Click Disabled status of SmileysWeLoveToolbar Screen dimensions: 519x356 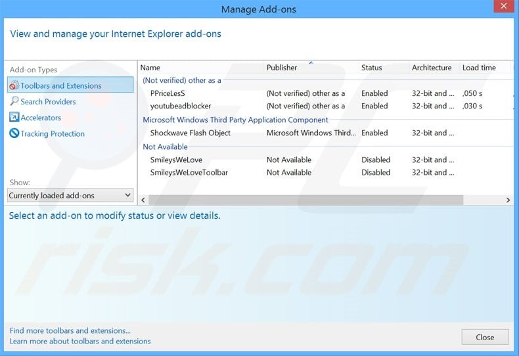pos(376,172)
